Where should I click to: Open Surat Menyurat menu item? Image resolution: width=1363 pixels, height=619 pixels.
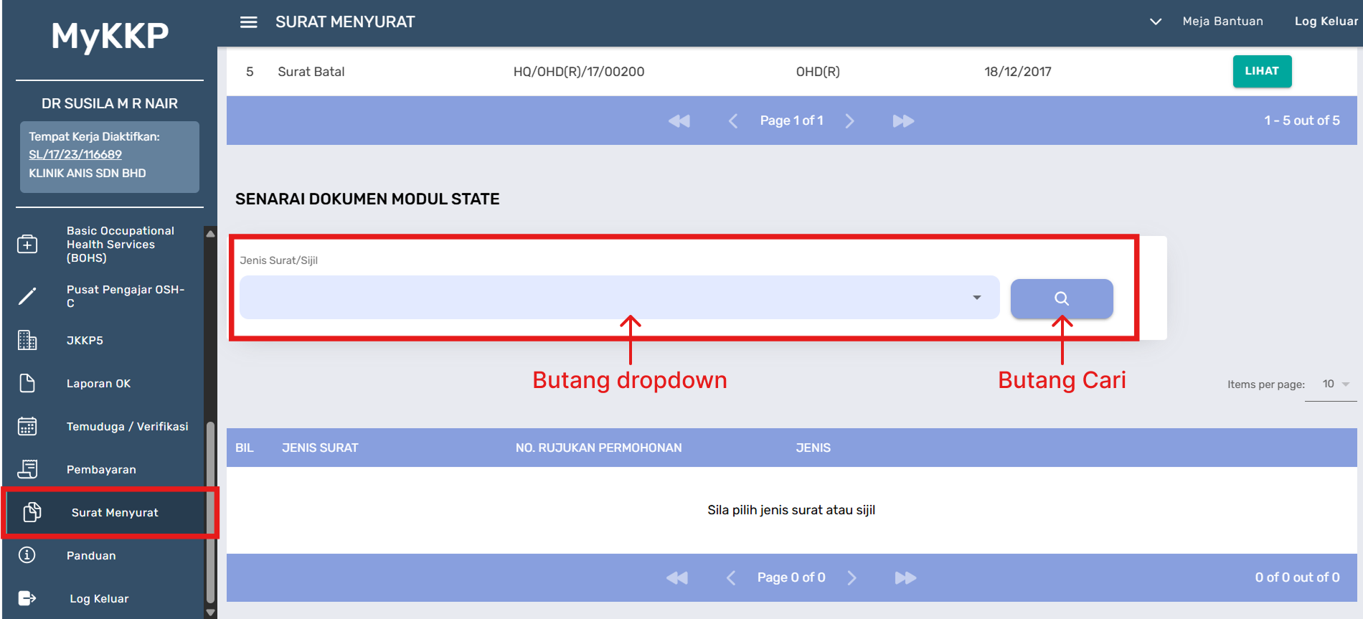point(114,512)
